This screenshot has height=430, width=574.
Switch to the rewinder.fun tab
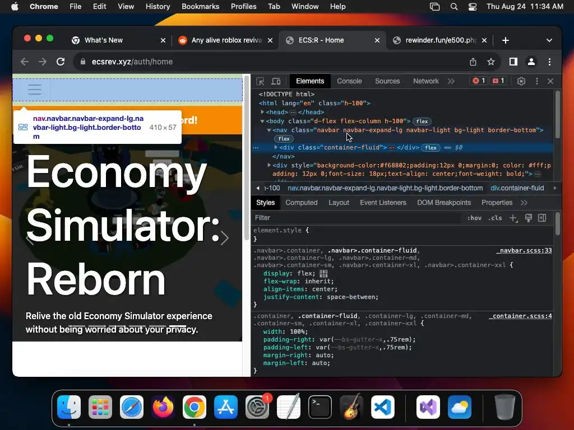tap(440, 40)
